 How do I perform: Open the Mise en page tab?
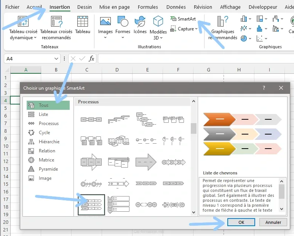click(114, 7)
